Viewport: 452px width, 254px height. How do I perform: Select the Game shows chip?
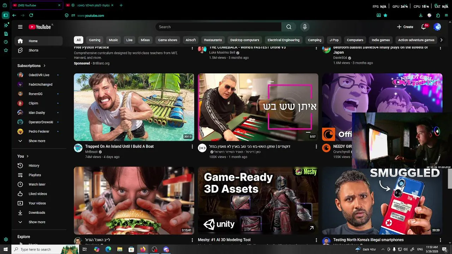point(167,40)
